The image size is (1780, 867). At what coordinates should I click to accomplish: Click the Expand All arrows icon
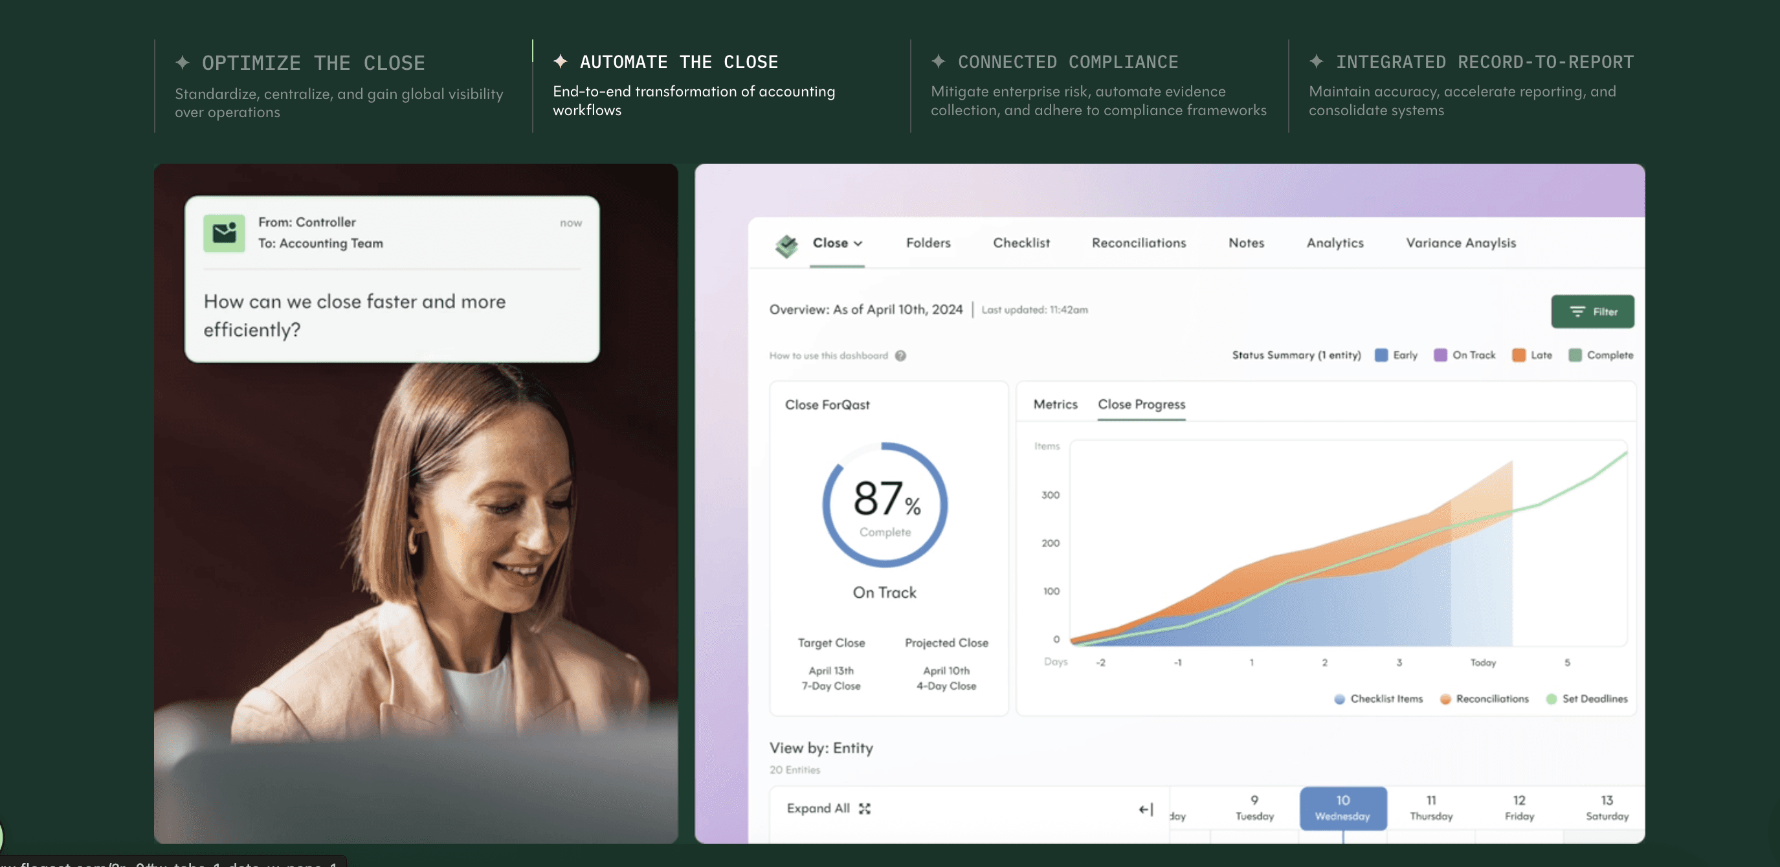865,809
